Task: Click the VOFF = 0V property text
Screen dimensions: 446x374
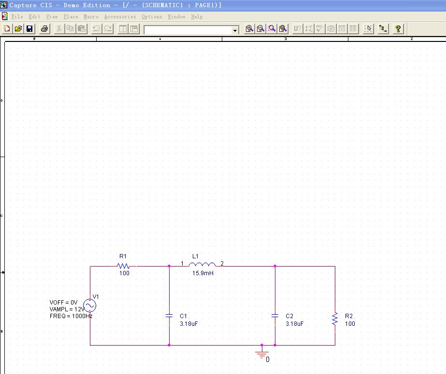Action: (63, 303)
